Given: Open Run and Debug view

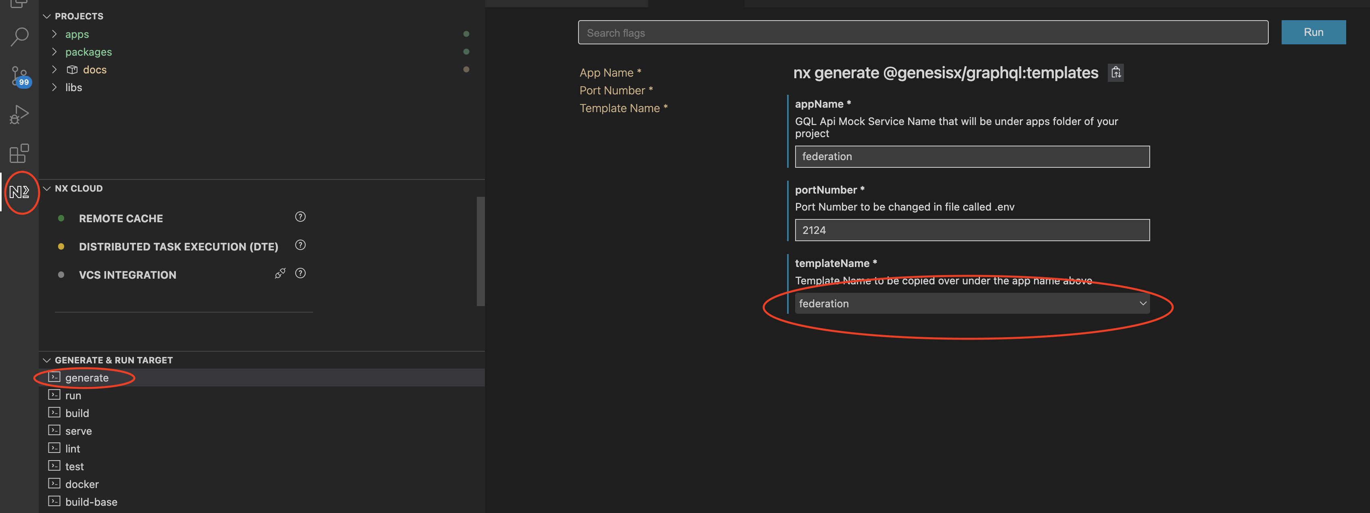Looking at the screenshot, I should tap(19, 114).
